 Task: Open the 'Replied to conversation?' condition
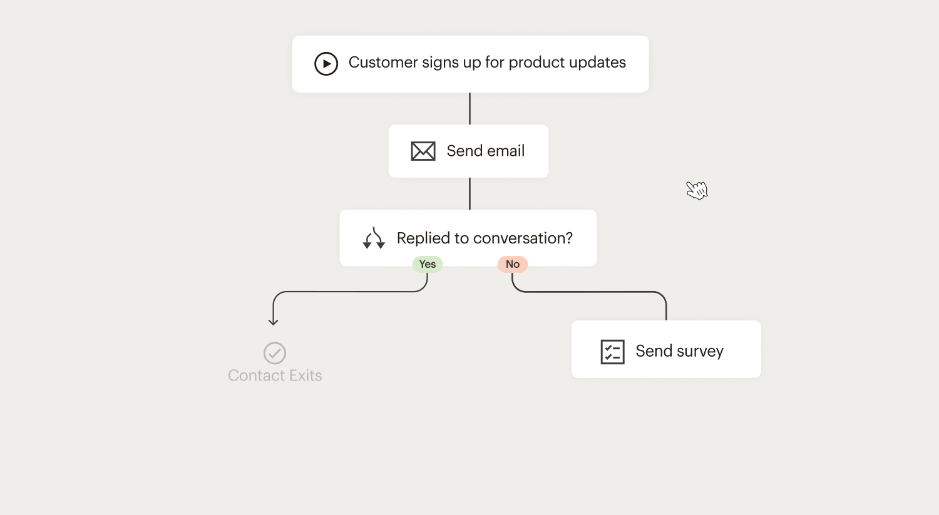485,238
